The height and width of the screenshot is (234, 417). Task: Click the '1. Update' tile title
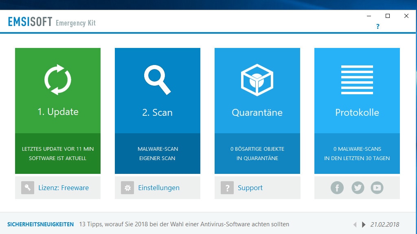tap(58, 112)
